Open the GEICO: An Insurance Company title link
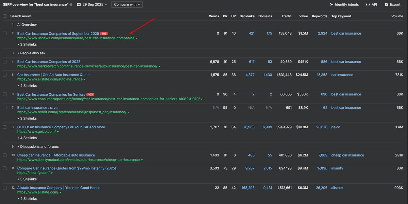408x204 pixels. click(61, 127)
